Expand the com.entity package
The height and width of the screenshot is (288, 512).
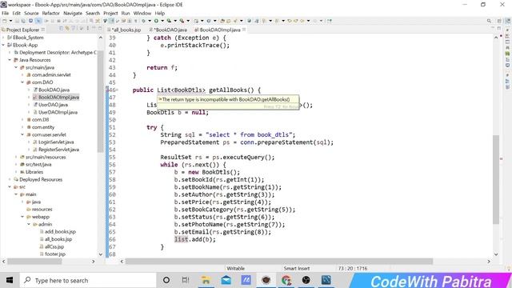click(x=22, y=127)
